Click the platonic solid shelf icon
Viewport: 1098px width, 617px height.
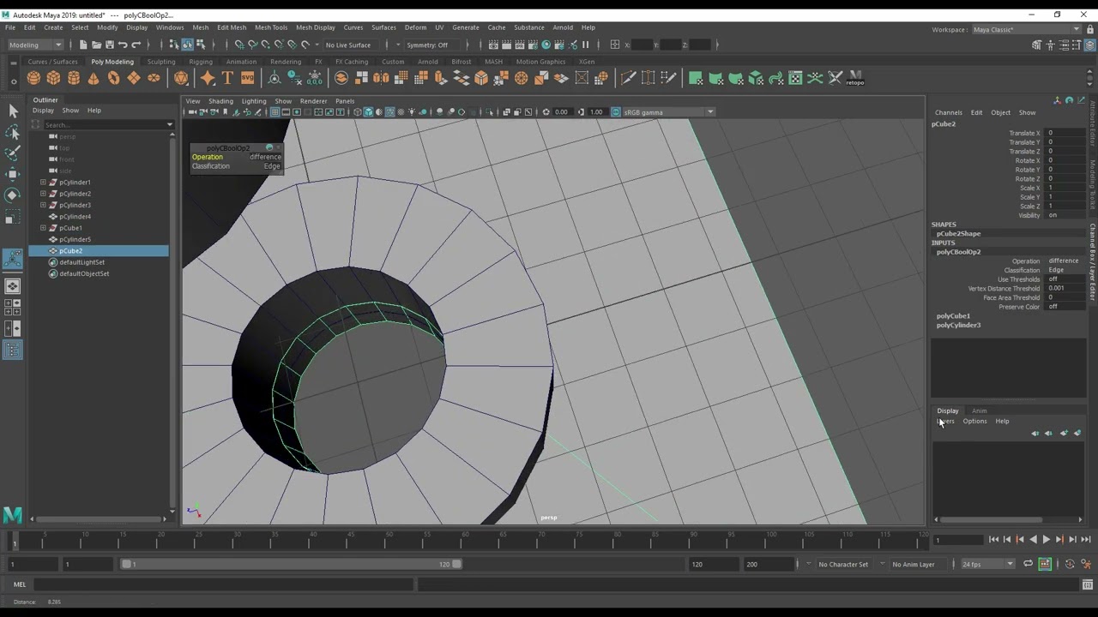coord(181,78)
